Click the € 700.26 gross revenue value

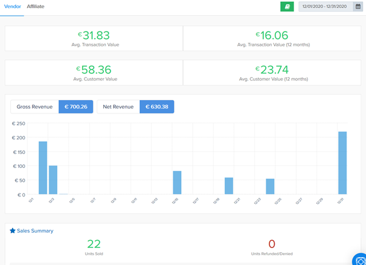(x=76, y=107)
